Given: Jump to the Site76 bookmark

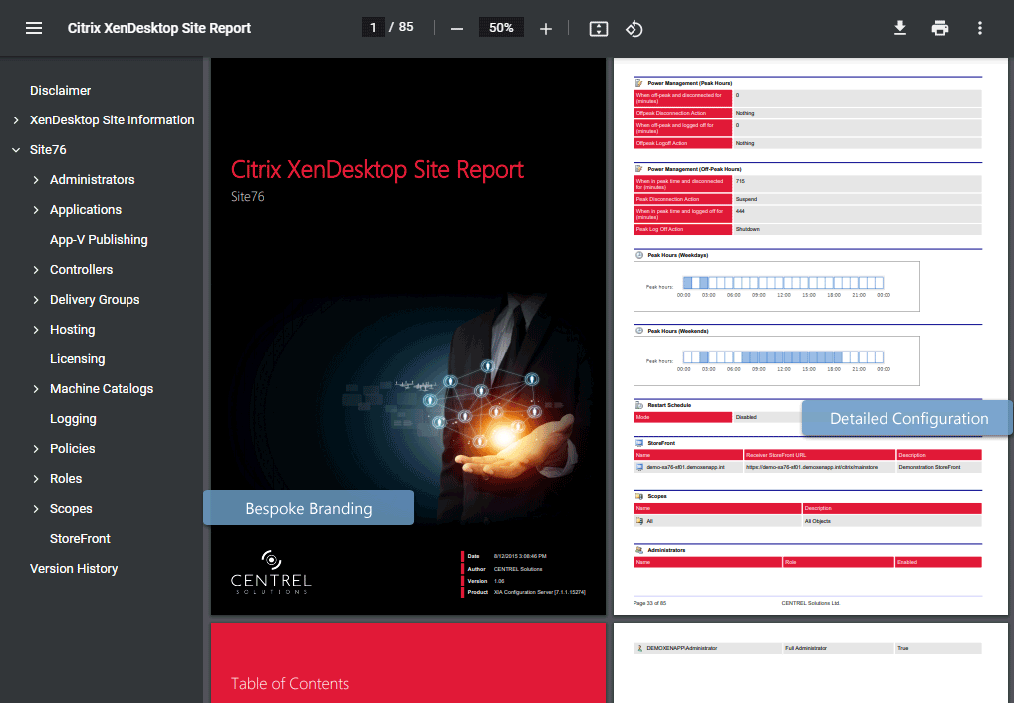Looking at the screenshot, I should coord(48,149).
